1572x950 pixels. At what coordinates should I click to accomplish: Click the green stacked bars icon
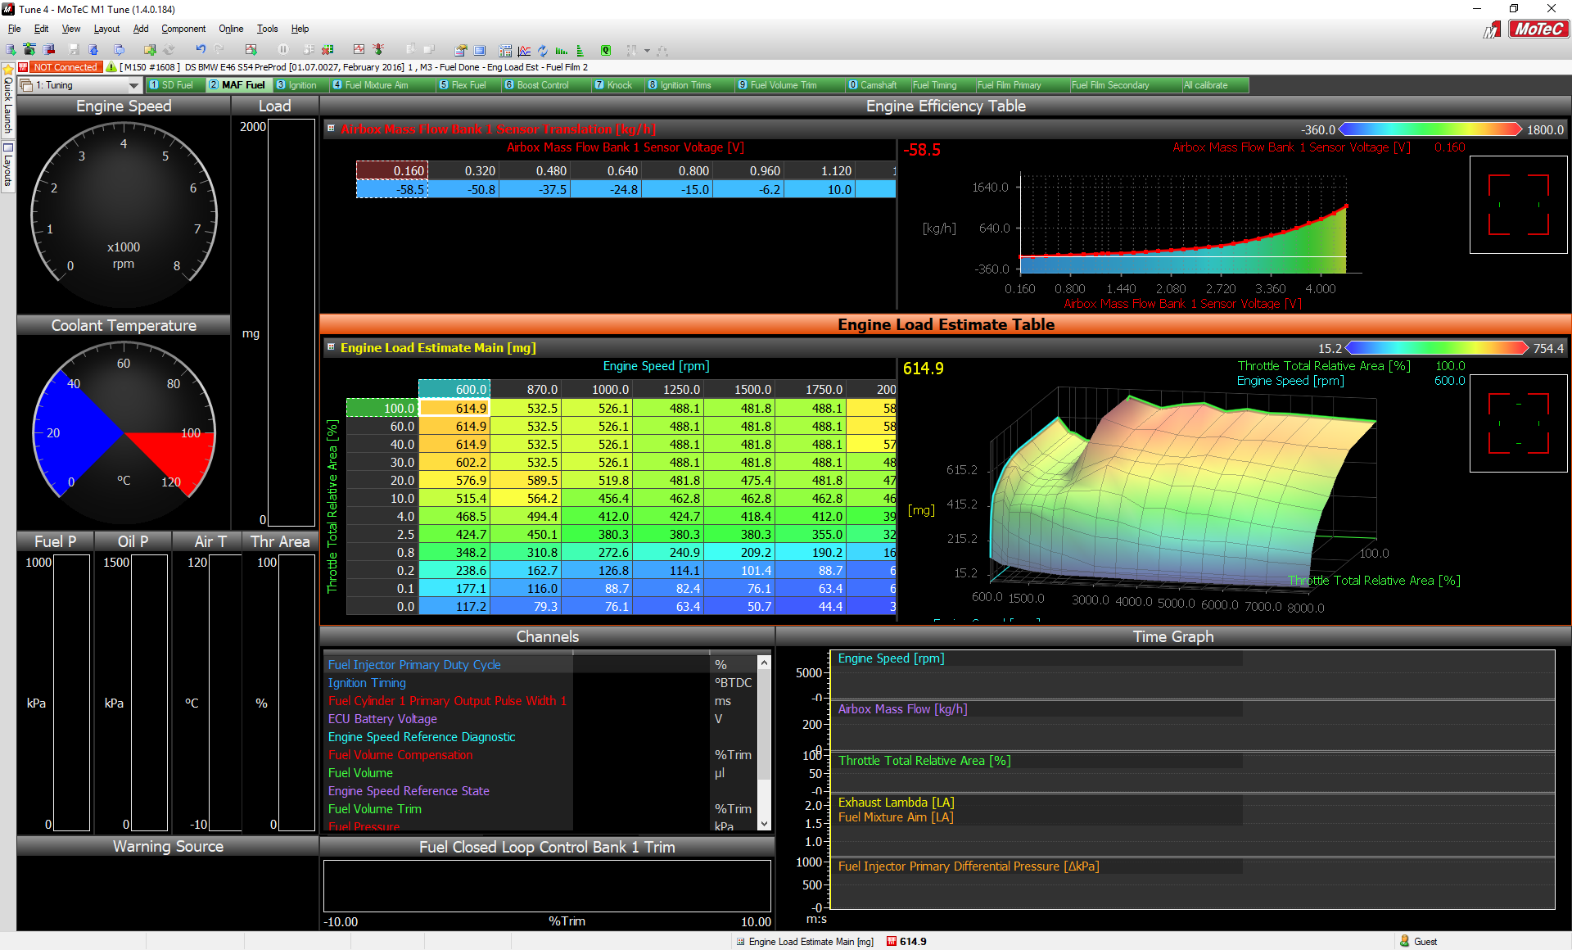tap(580, 50)
